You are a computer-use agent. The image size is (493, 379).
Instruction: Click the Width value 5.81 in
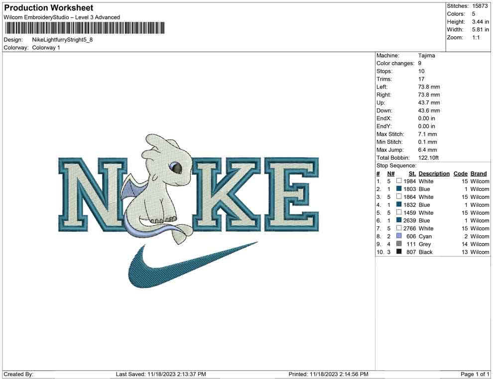pos(481,29)
